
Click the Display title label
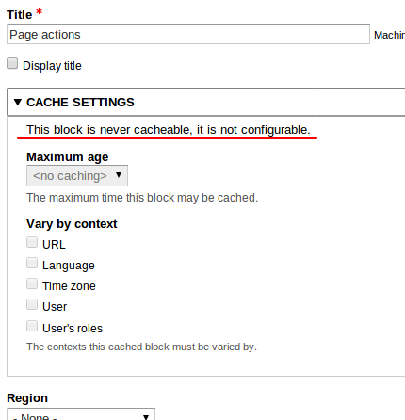point(52,66)
